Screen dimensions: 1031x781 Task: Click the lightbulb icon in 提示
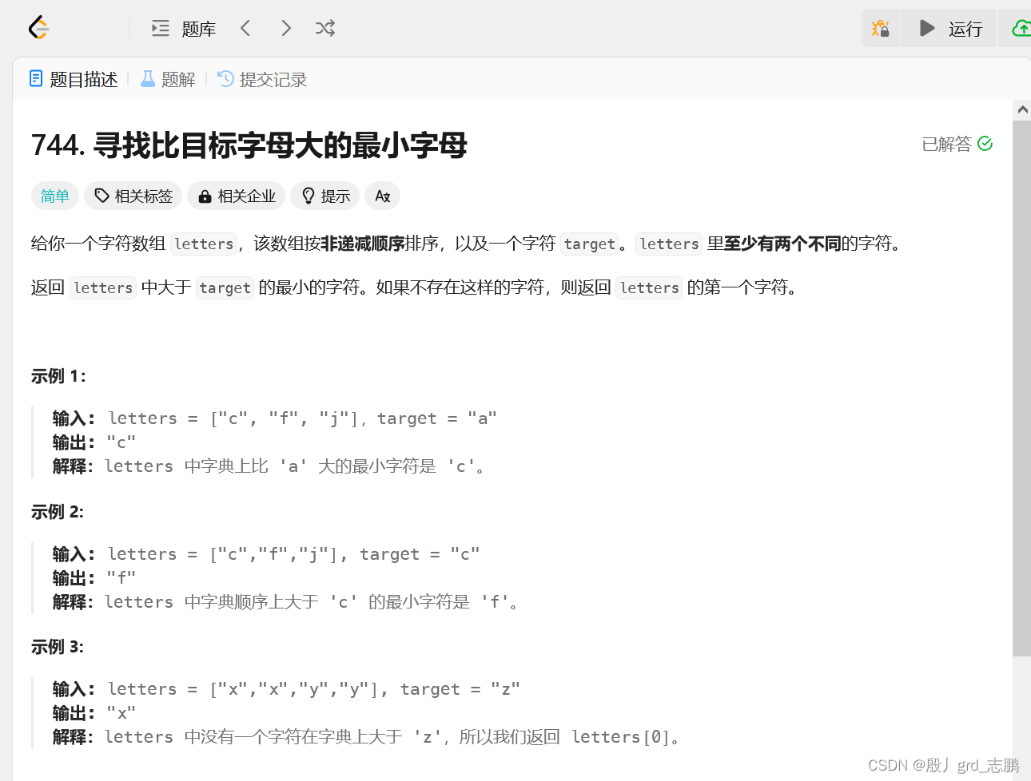pyautogui.click(x=309, y=196)
